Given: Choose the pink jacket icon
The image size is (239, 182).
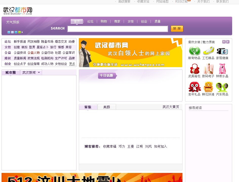Looking at the screenshot, I should coord(222,69).
